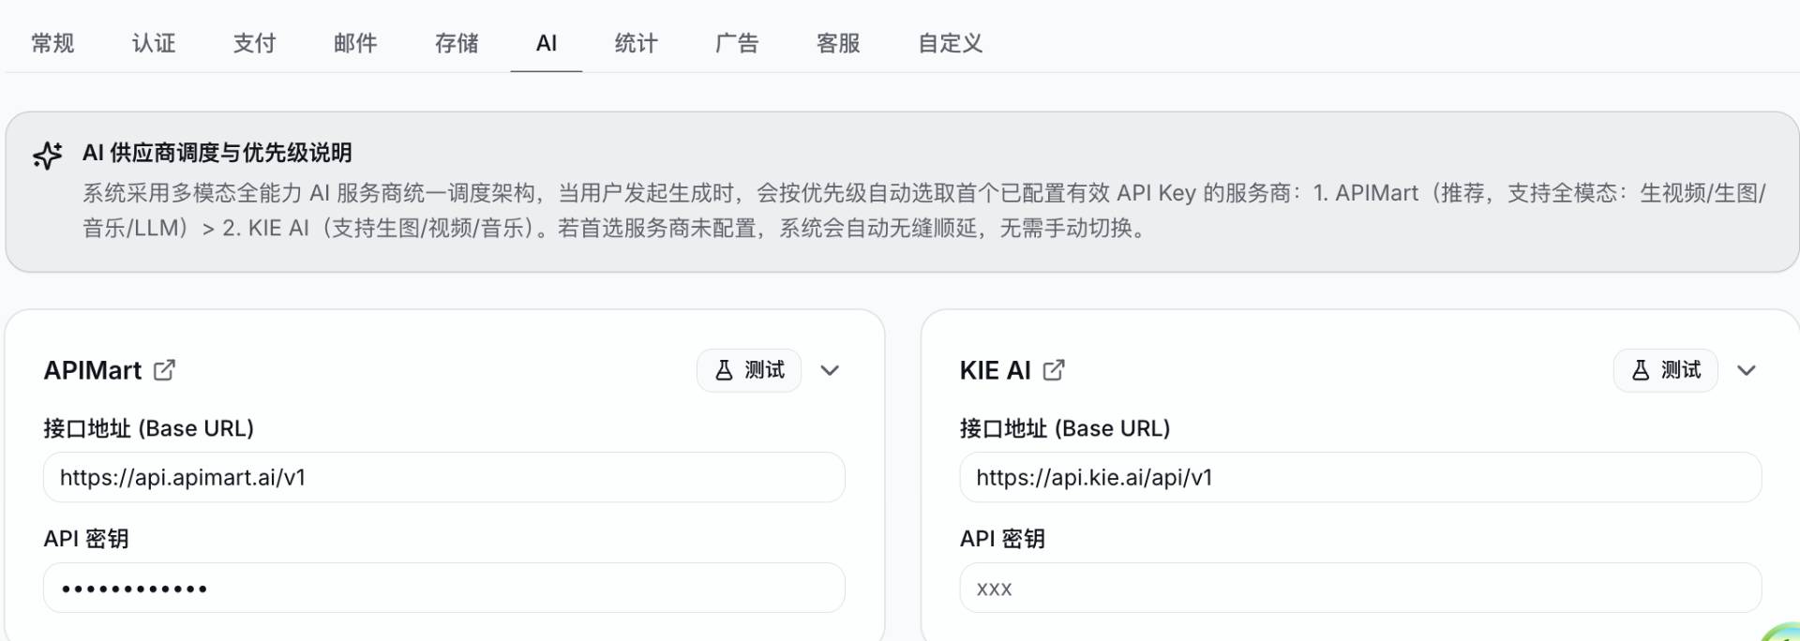1800x641 pixels.
Task: Click the sparkle icon in AI notice
Action: 48,156
